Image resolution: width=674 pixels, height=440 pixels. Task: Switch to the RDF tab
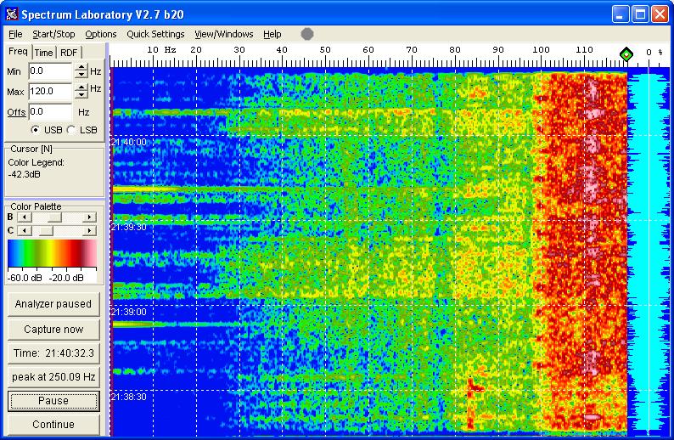click(x=69, y=53)
